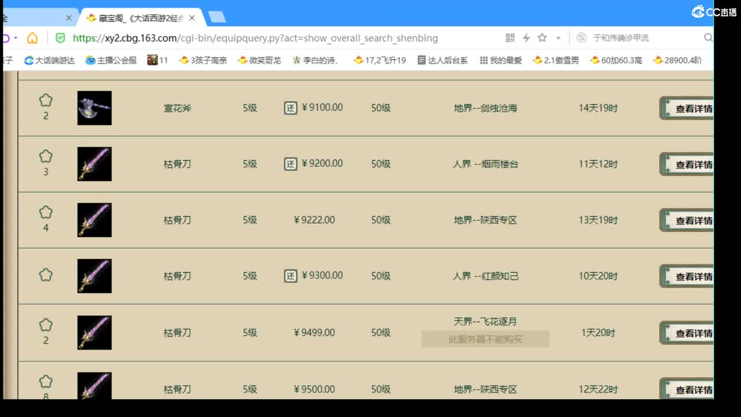Open the browser home page icon
The width and height of the screenshot is (741, 417).
tap(32, 38)
